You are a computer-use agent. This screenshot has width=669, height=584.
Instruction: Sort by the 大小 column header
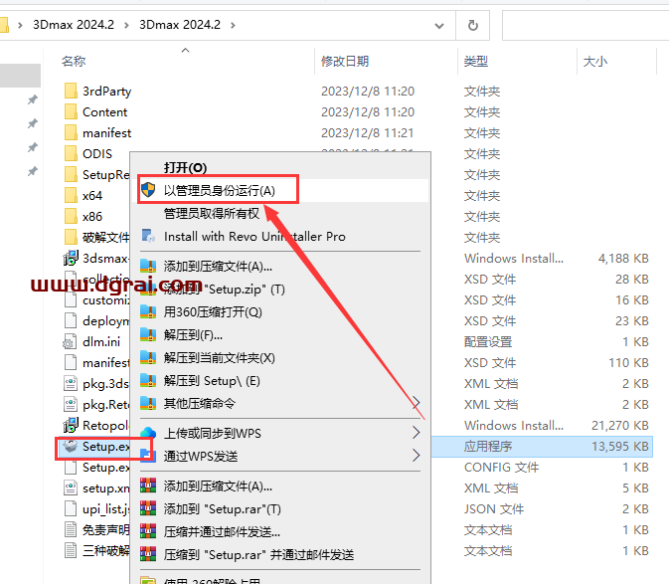(595, 61)
